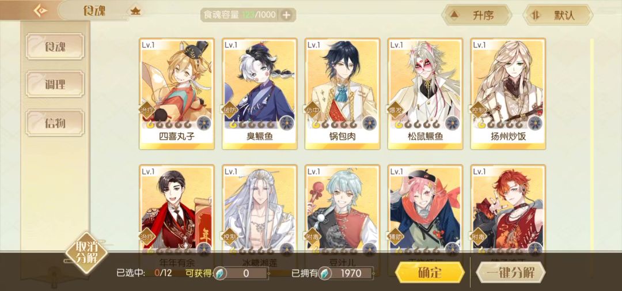Image resolution: width=622 pixels, height=291 pixels.
Task: Tap the flower emblem on 扬州炒饭 card
Action: [535, 123]
